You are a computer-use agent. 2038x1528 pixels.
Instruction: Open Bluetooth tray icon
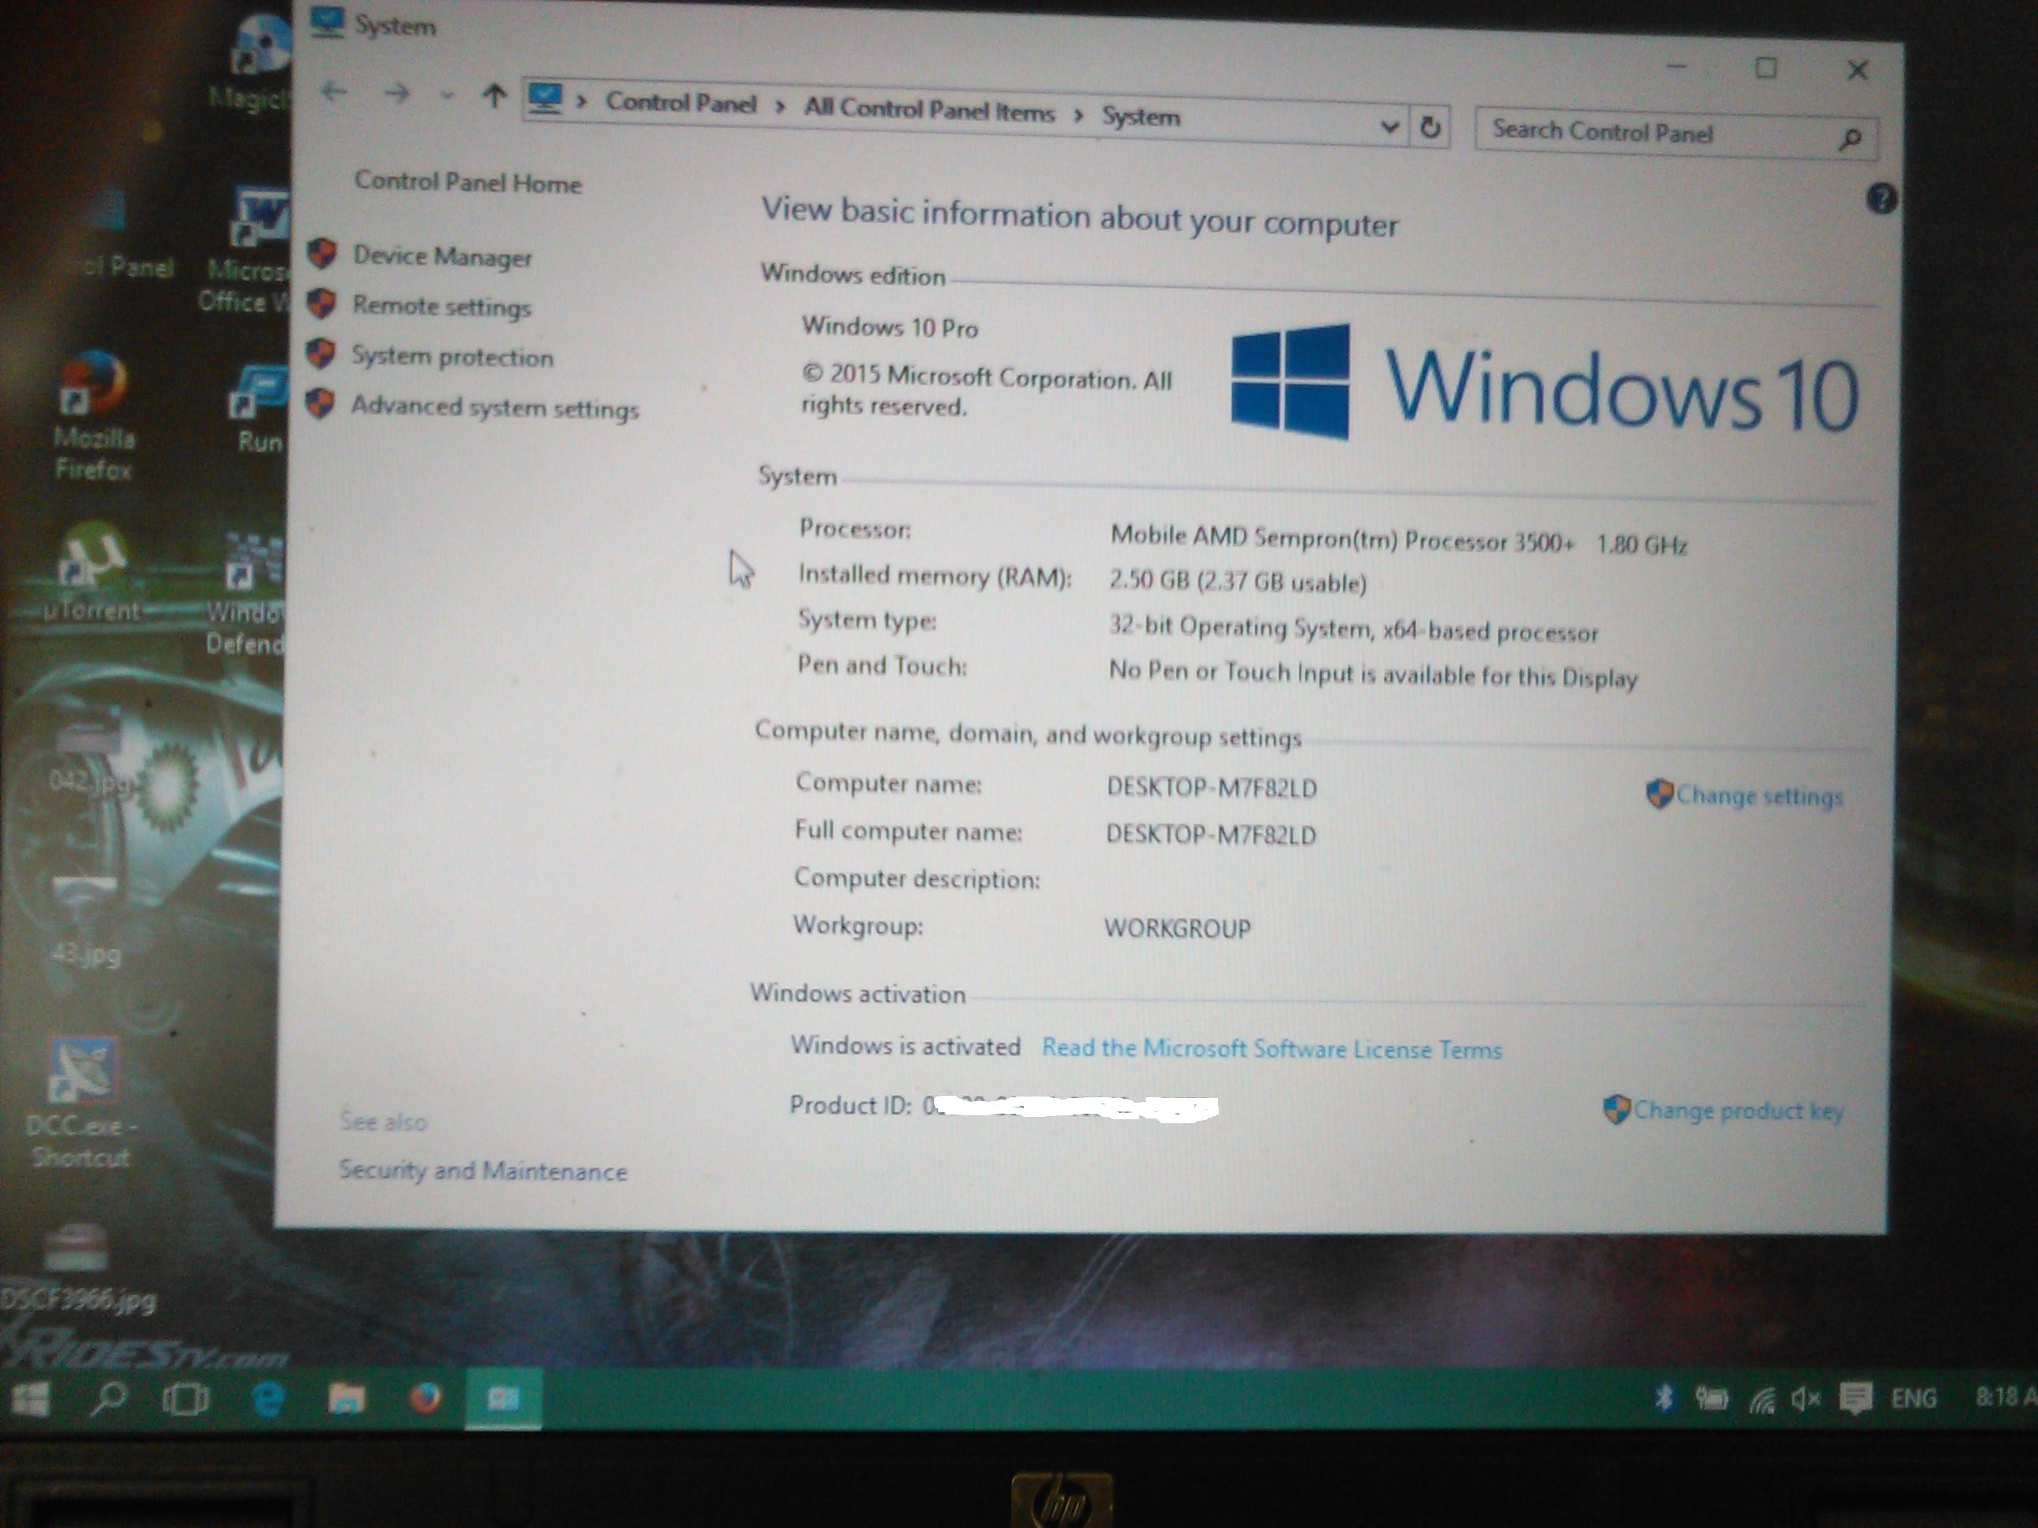click(x=1663, y=1398)
